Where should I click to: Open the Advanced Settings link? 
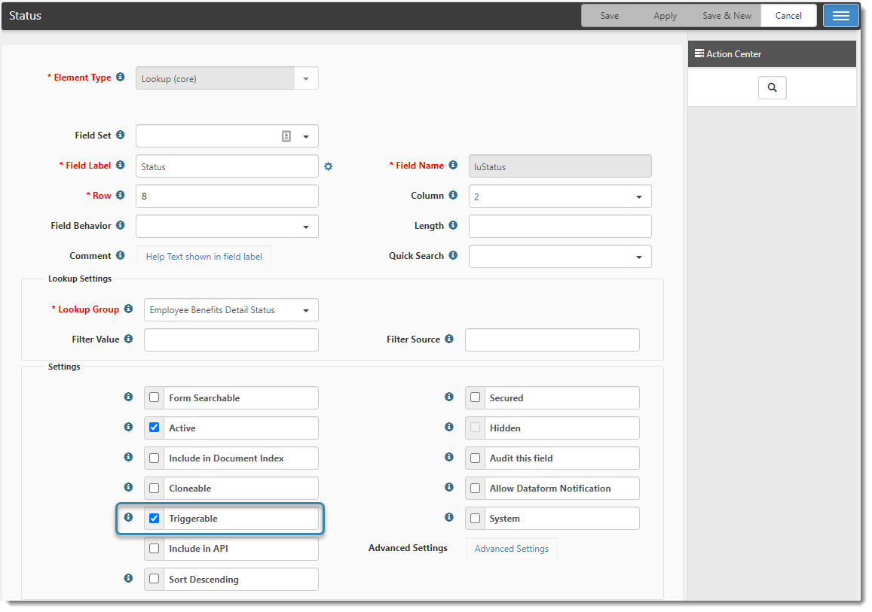[x=511, y=549]
